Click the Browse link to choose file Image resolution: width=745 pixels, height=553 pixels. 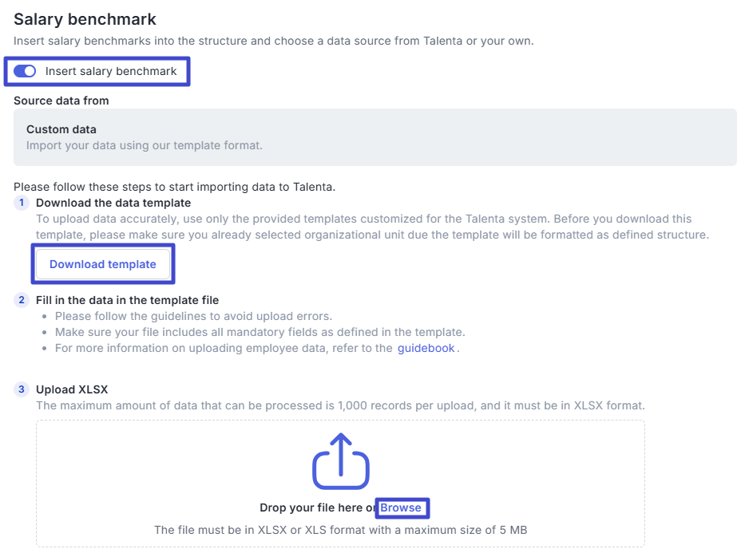tap(401, 508)
